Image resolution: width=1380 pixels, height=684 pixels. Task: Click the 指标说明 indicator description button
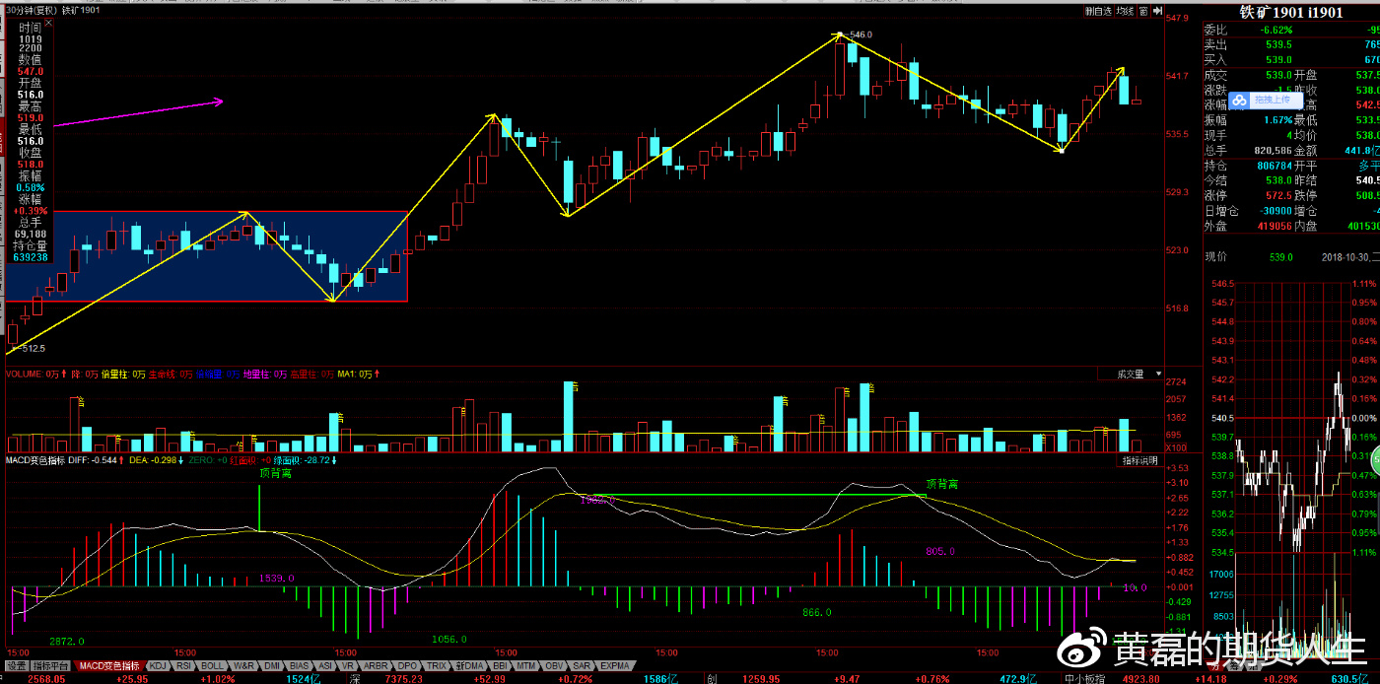pyautogui.click(x=1140, y=460)
